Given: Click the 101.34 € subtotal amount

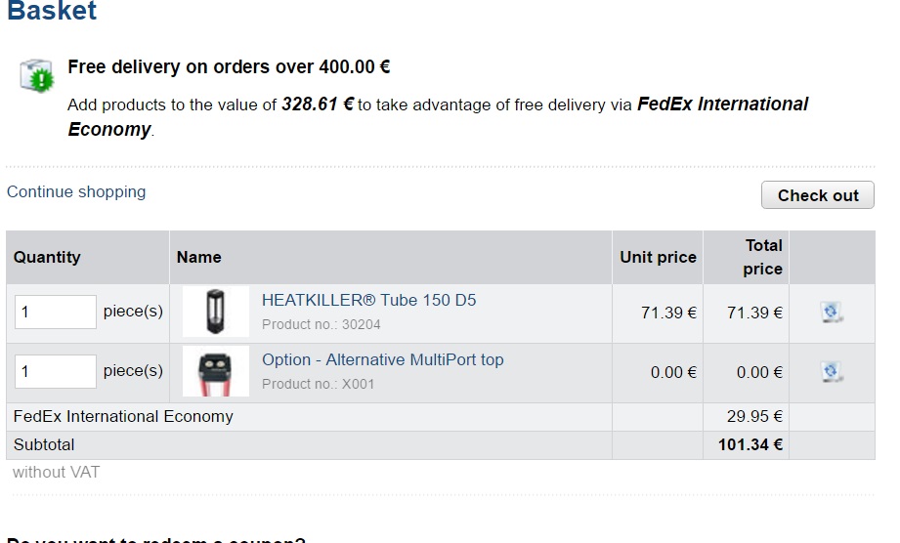Looking at the screenshot, I should [x=750, y=445].
